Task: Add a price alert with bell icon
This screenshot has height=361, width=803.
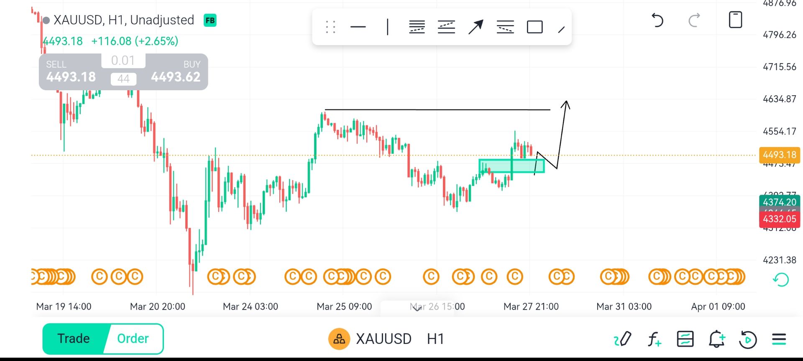Action: (716, 339)
